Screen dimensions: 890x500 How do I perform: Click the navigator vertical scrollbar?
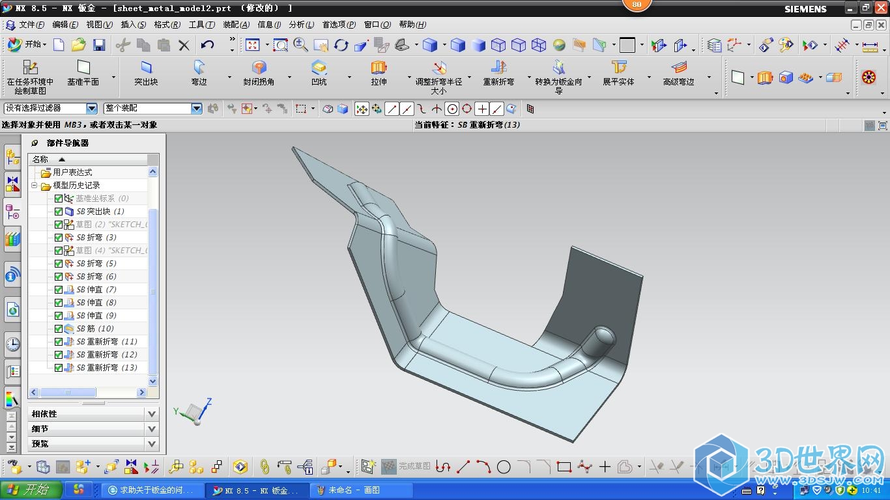[153, 292]
